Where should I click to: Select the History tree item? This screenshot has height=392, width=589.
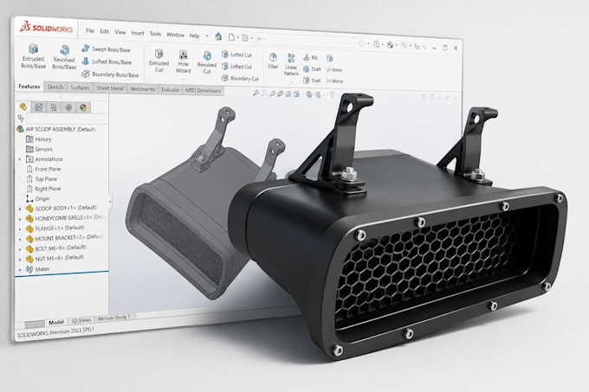(39, 139)
